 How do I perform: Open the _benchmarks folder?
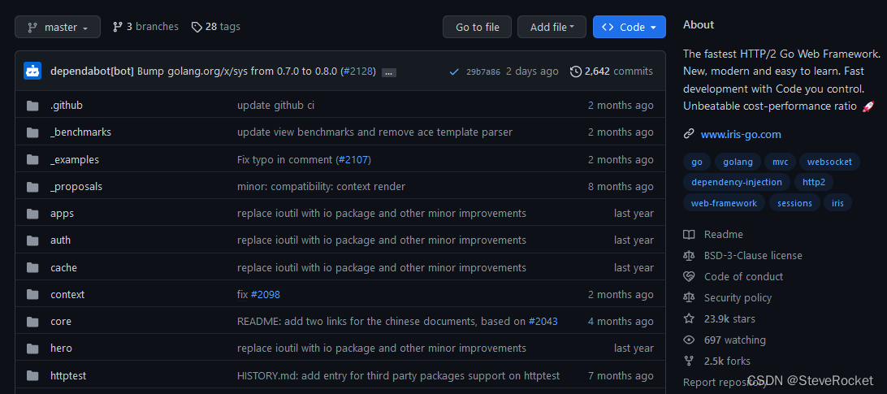pyautogui.click(x=80, y=132)
